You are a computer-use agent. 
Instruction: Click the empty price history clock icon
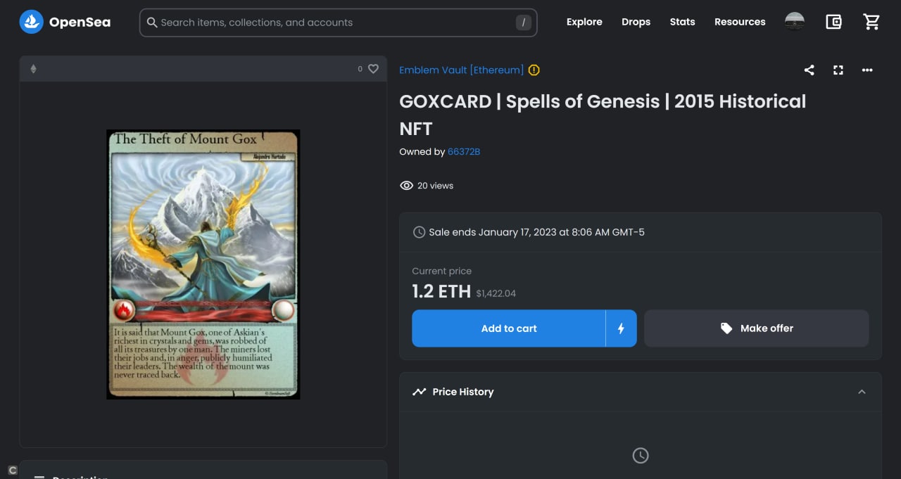[641, 456]
